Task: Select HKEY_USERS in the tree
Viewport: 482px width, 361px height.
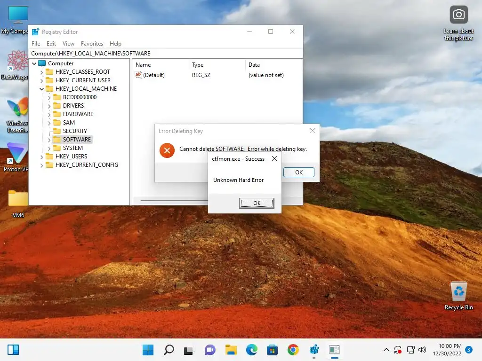Action: [x=72, y=156]
